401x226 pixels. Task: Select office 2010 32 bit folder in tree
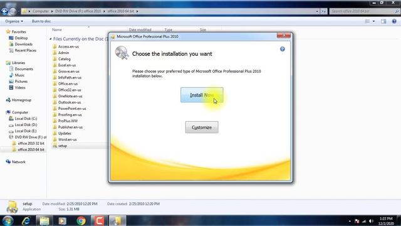point(31,143)
